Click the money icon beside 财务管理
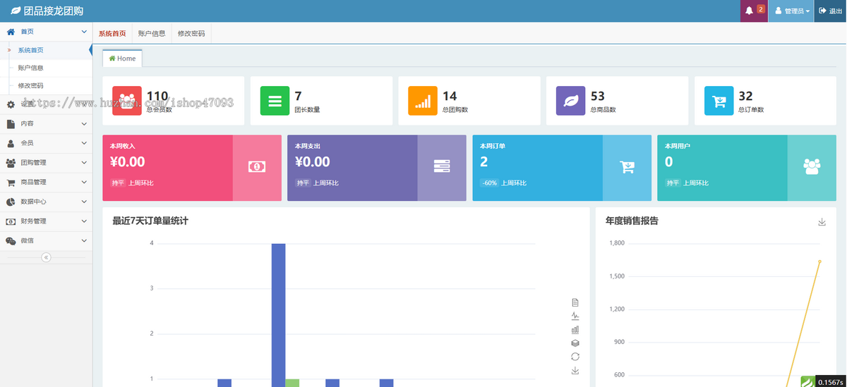The height and width of the screenshot is (387, 847). pyautogui.click(x=11, y=221)
